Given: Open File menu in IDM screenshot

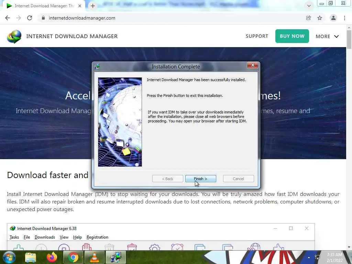Looking at the screenshot, I should click(x=27, y=237).
